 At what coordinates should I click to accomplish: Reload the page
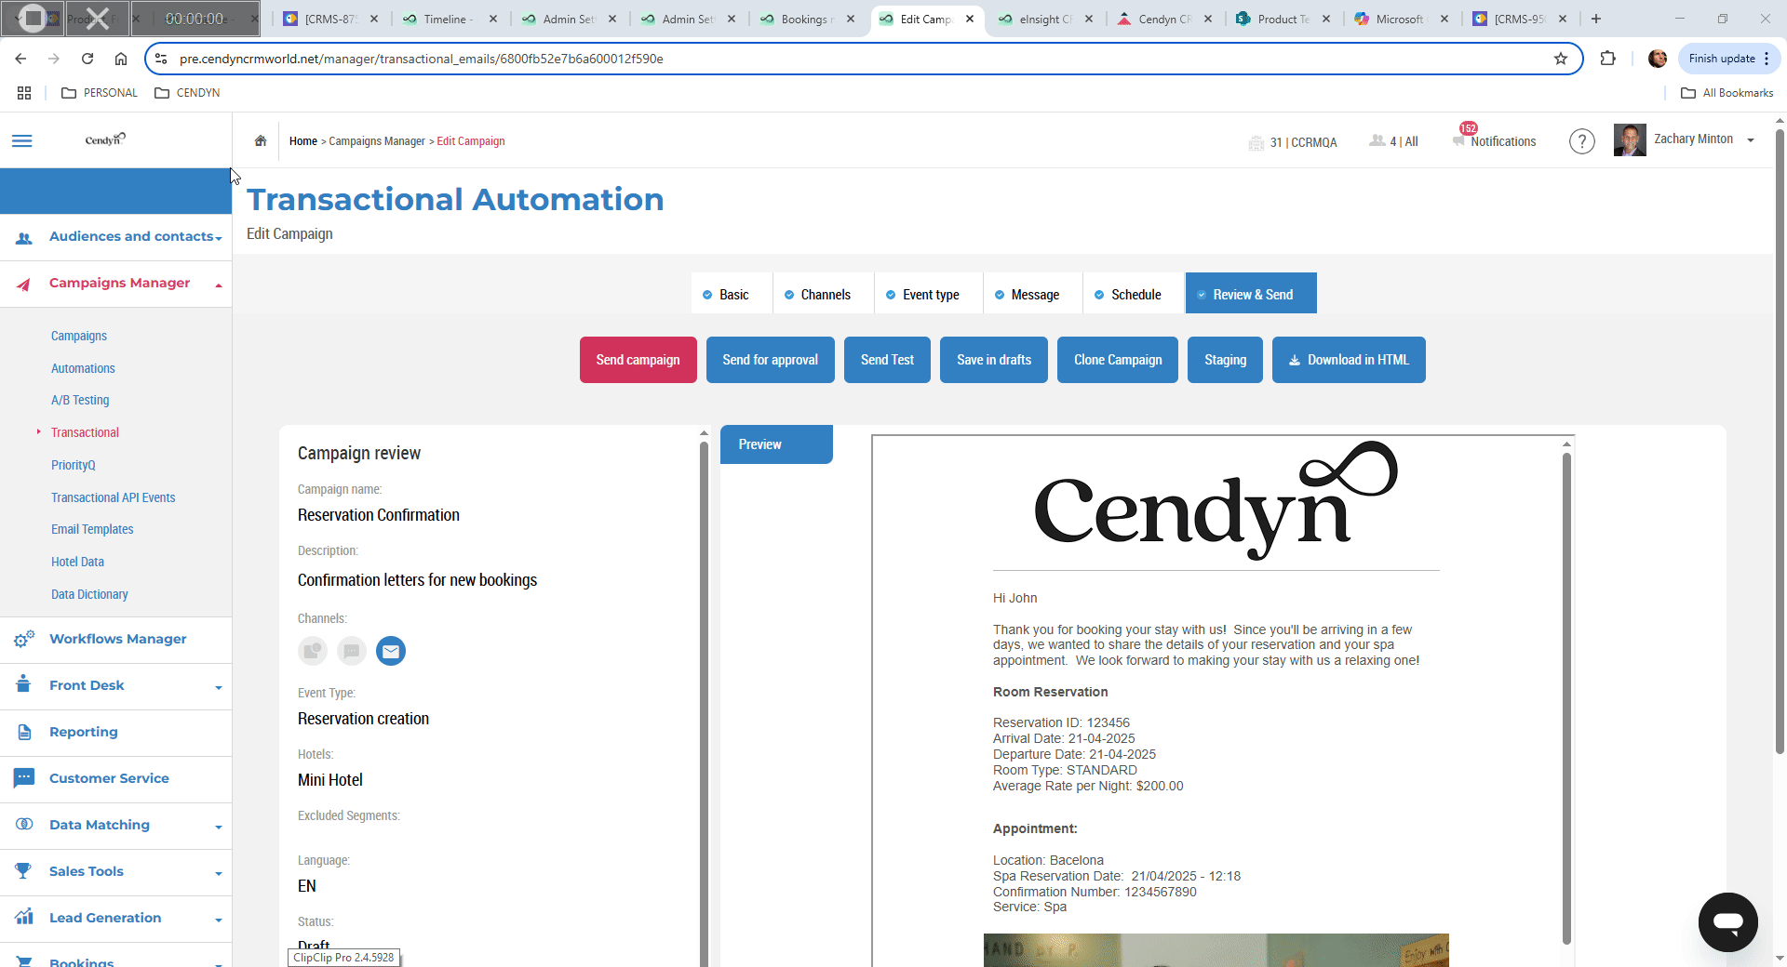87,59
